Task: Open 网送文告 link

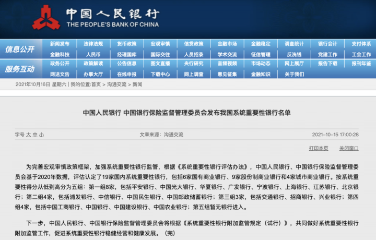Action: click(x=60, y=74)
